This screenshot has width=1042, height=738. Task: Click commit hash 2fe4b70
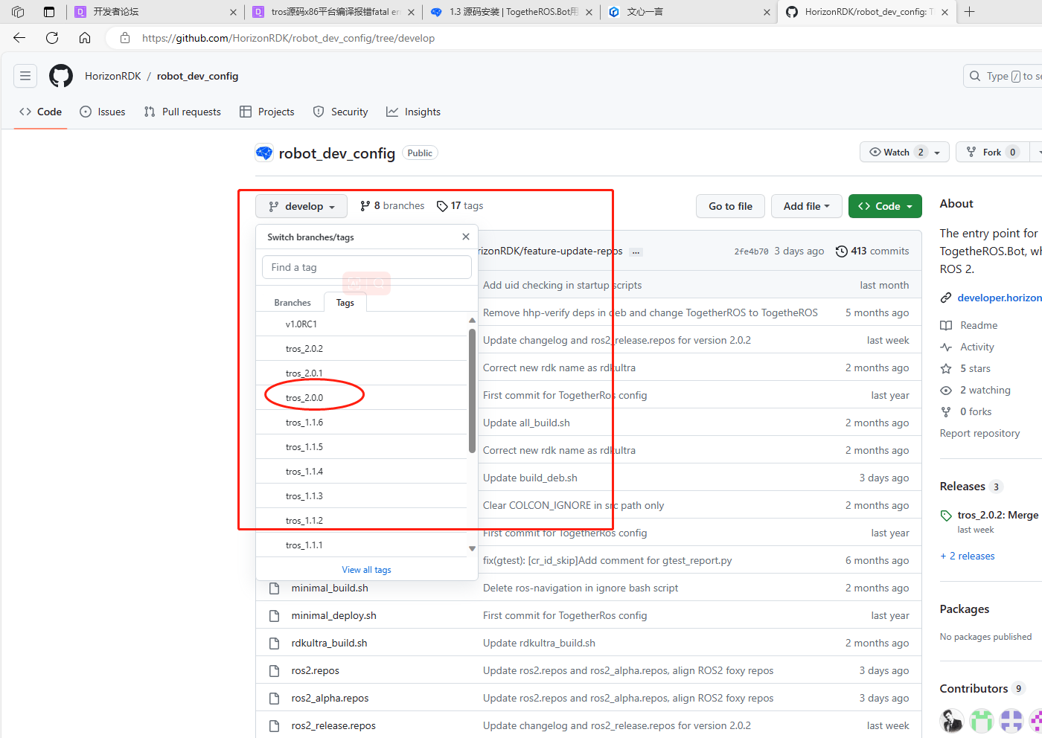751,251
